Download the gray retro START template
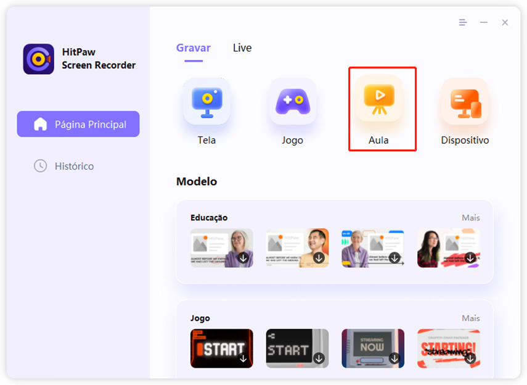The width and height of the screenshot is (527, 385). (x=319, y=358)
